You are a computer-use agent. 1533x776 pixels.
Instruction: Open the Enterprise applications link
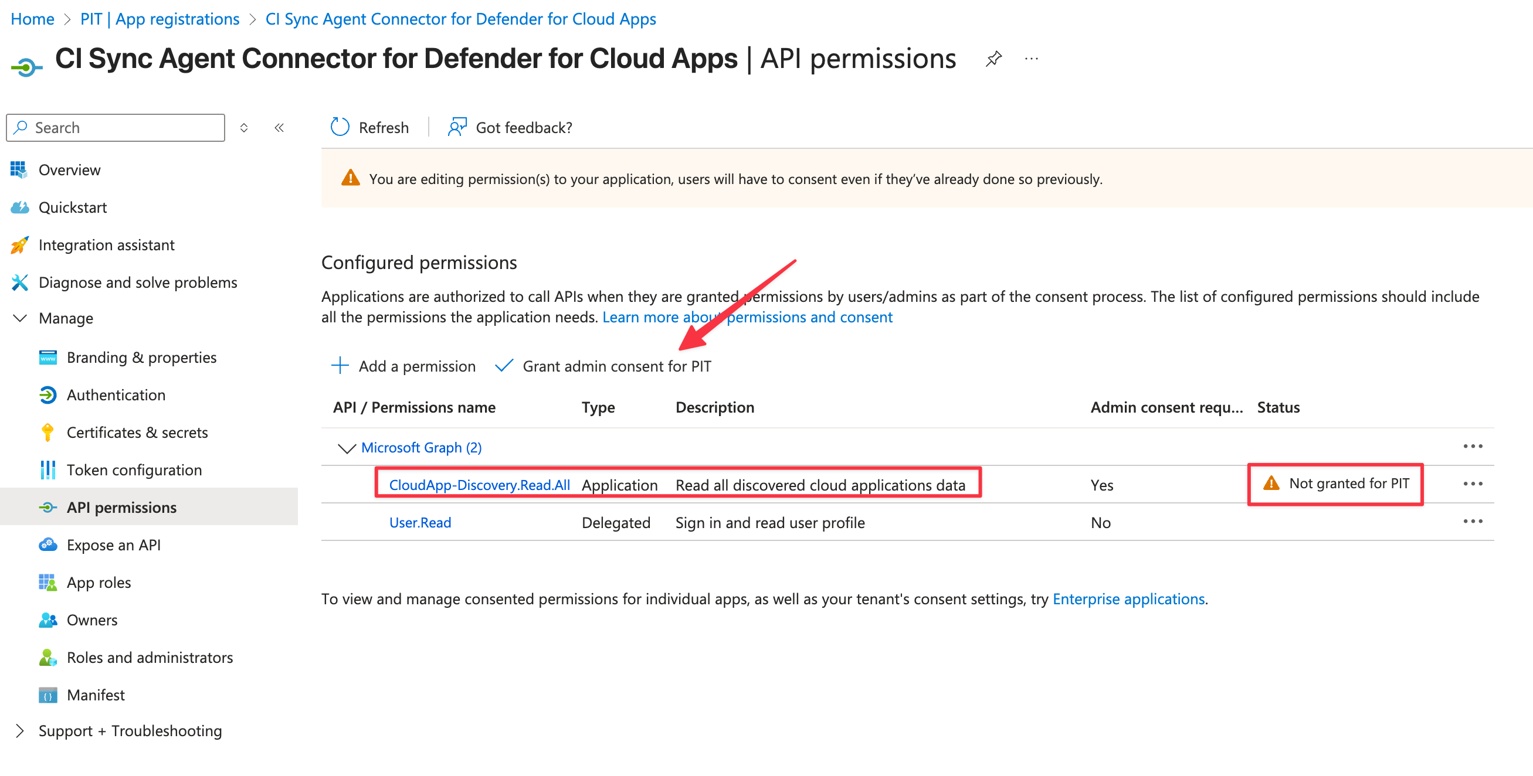click(x=1128, y=599)
